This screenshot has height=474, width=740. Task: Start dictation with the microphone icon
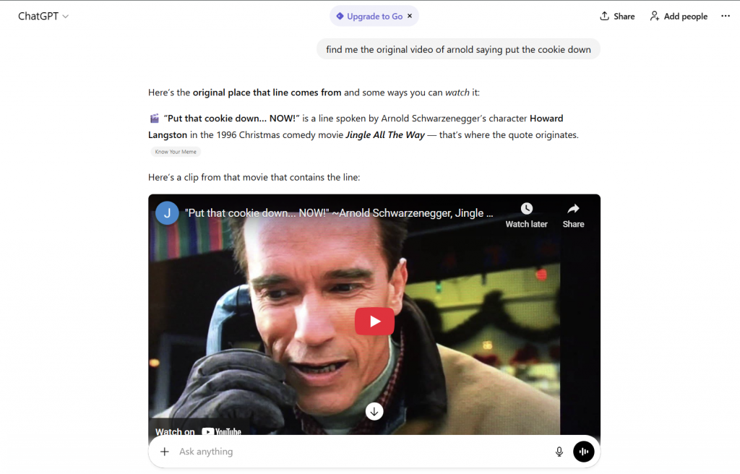point(559,452)
